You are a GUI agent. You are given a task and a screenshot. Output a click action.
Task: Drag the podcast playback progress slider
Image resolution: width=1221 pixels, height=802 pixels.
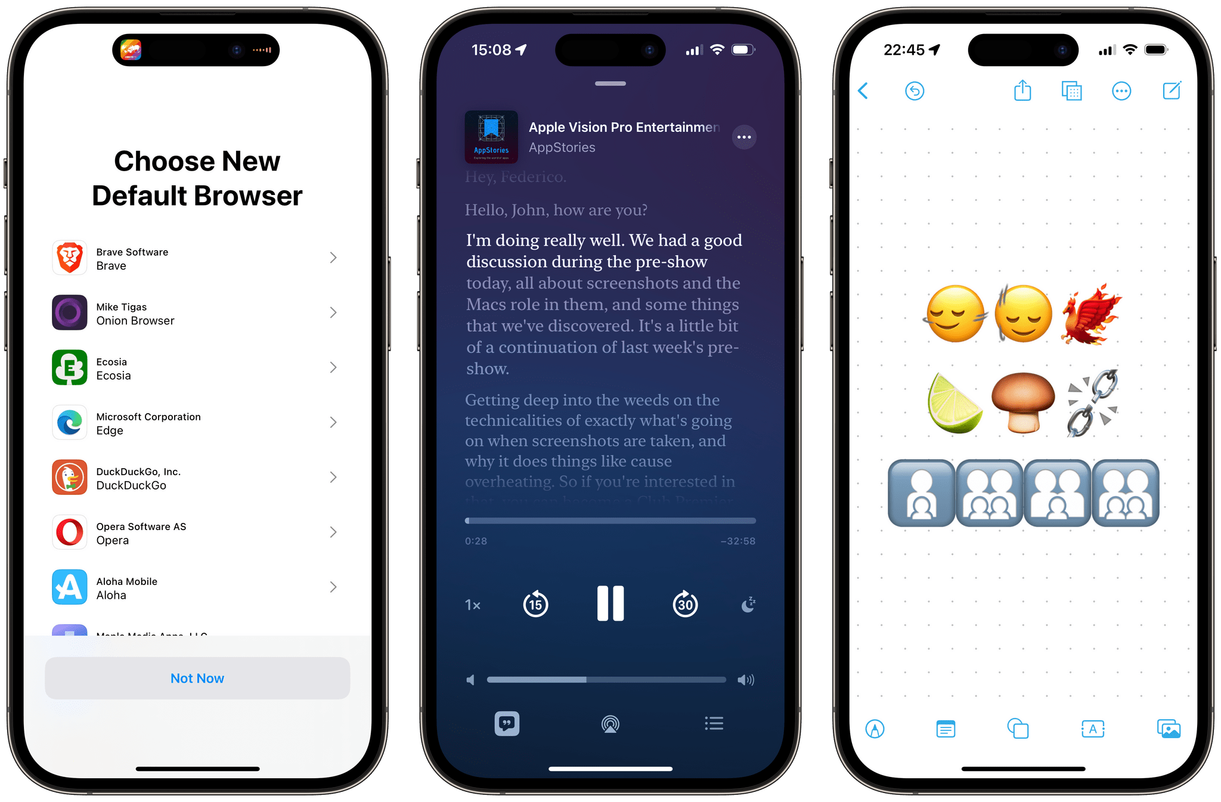coord(467,519)
